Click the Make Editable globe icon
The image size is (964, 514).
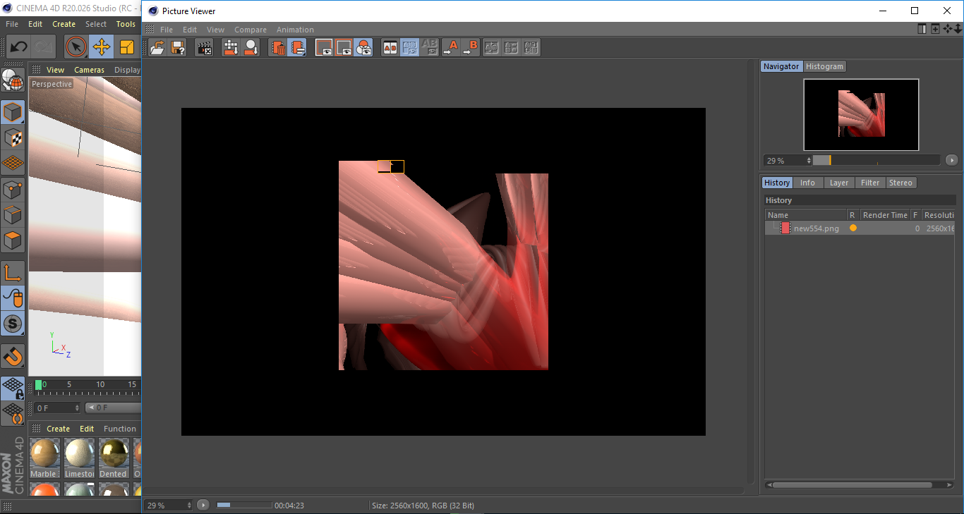pos(13,80)
